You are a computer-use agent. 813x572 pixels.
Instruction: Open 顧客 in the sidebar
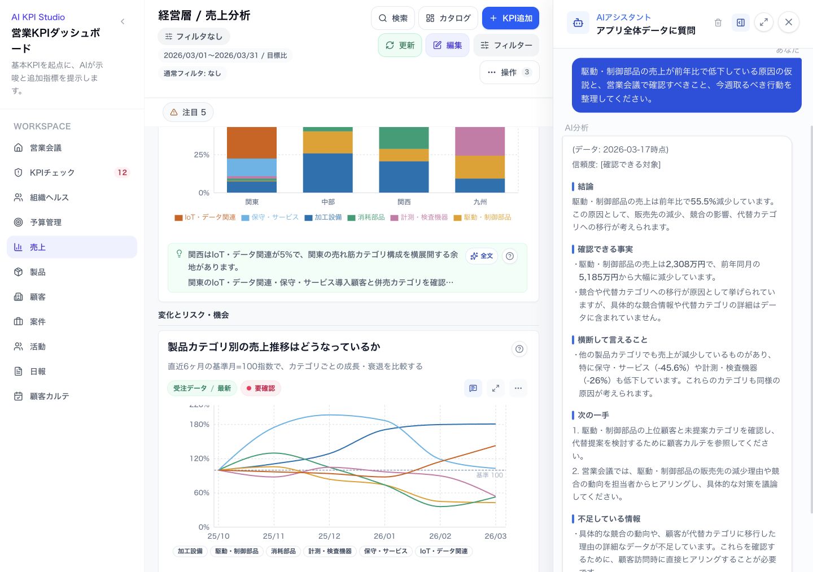(x=72, y=297)
